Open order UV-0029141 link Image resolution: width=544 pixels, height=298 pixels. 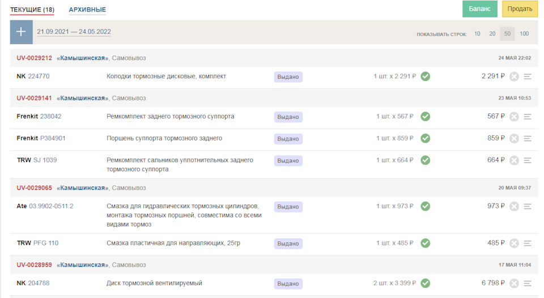pyautogui.click(x=34, y=98)
